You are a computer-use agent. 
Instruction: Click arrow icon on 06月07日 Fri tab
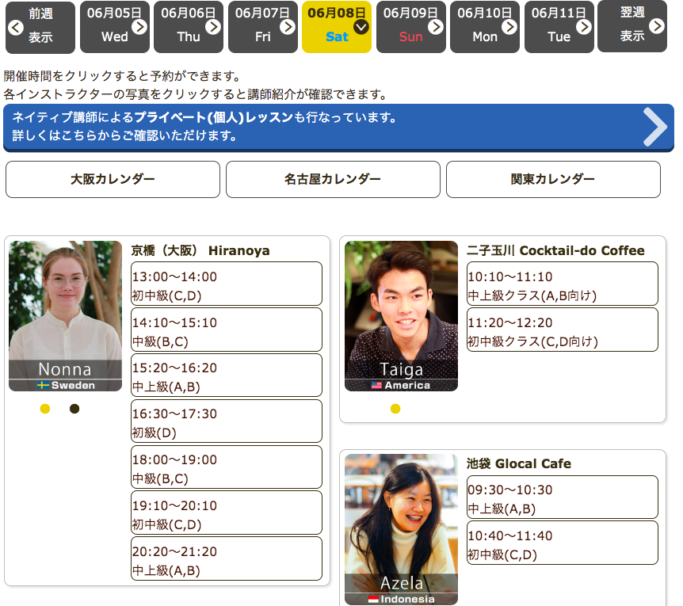pos(288,27)
